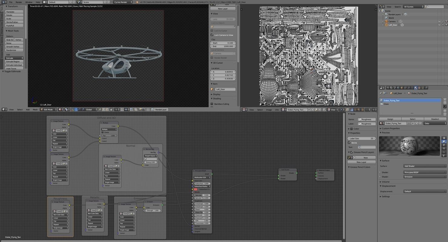Image resolution: width=448 pixels, height=242 pixels.
Task: Click the Deselect material button
Action: (x=435, y=119)
